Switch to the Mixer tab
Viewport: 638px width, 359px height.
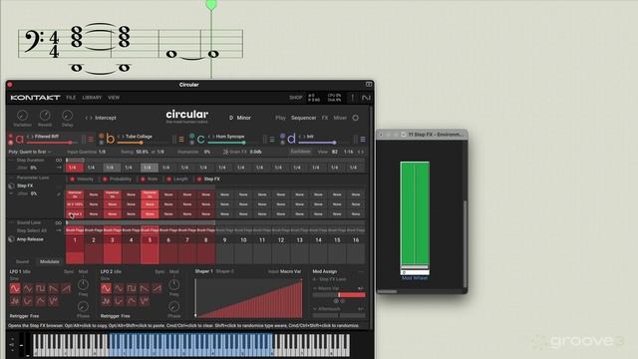tap(340, 118)
